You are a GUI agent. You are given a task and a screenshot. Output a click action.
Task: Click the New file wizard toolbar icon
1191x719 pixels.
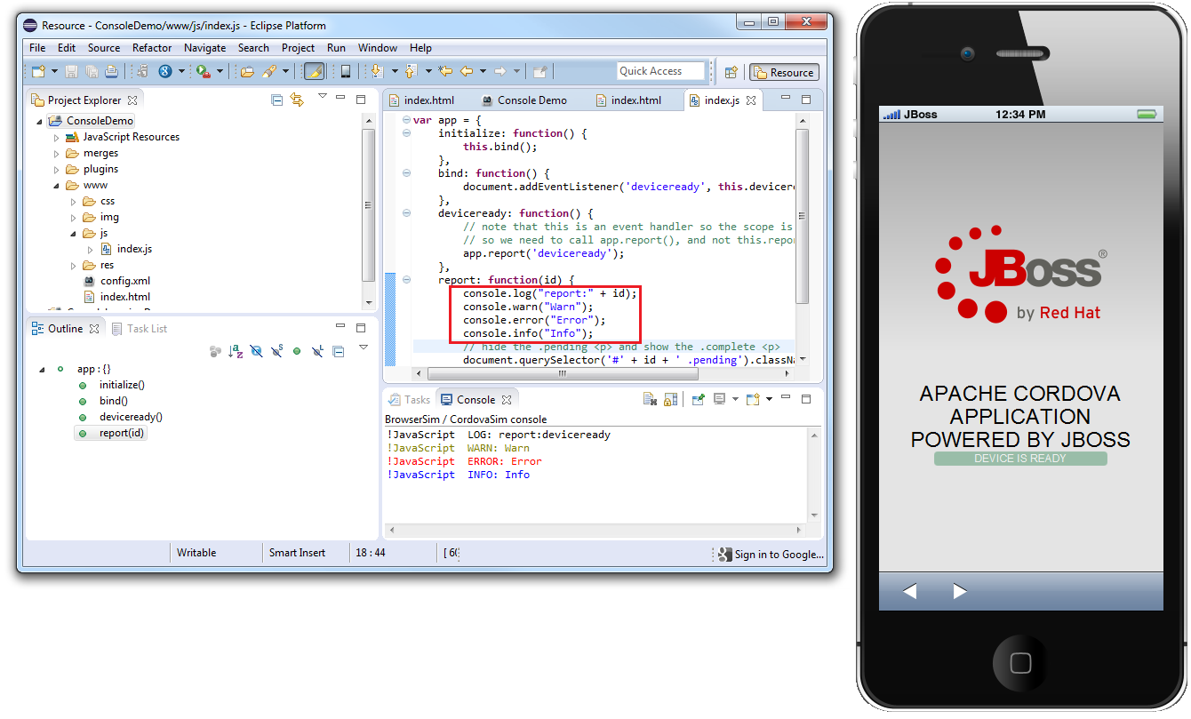point(38,71)
